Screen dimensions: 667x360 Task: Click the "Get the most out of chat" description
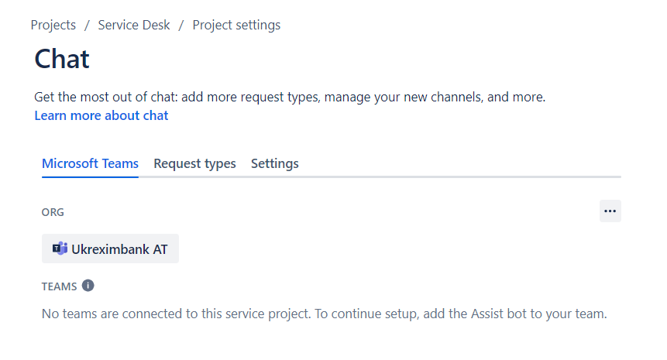coord(290,98)
